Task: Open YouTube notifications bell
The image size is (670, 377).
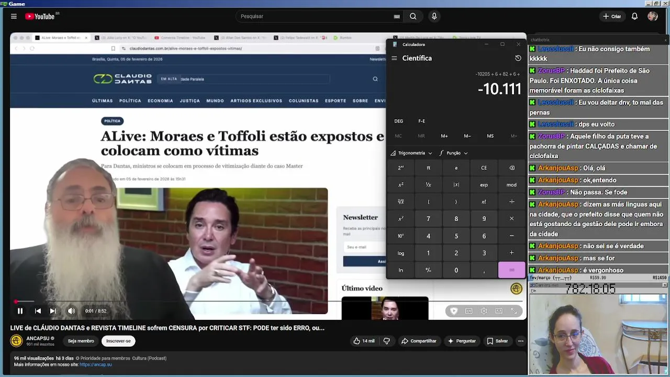Action: point(634,16)
